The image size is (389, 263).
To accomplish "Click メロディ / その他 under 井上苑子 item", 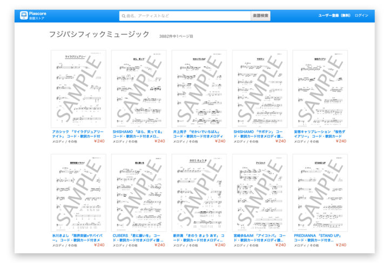I will click(x=185, y=142).
